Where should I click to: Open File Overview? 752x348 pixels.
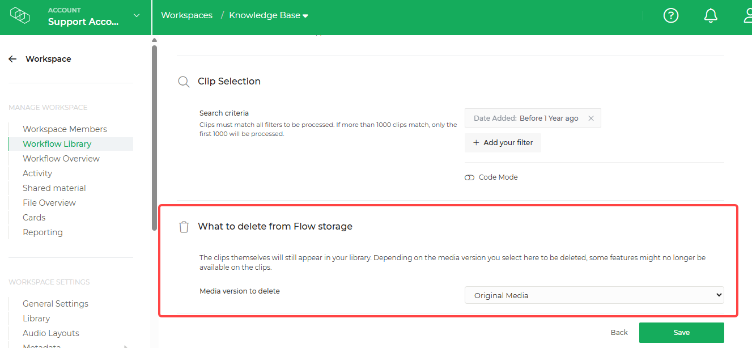click(x=49, y=203)
